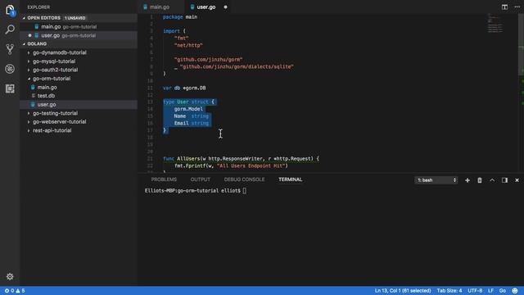The width and height of the screenshot is (524, 295).
Task: Open the test.db file
Action: coord(79,96)
